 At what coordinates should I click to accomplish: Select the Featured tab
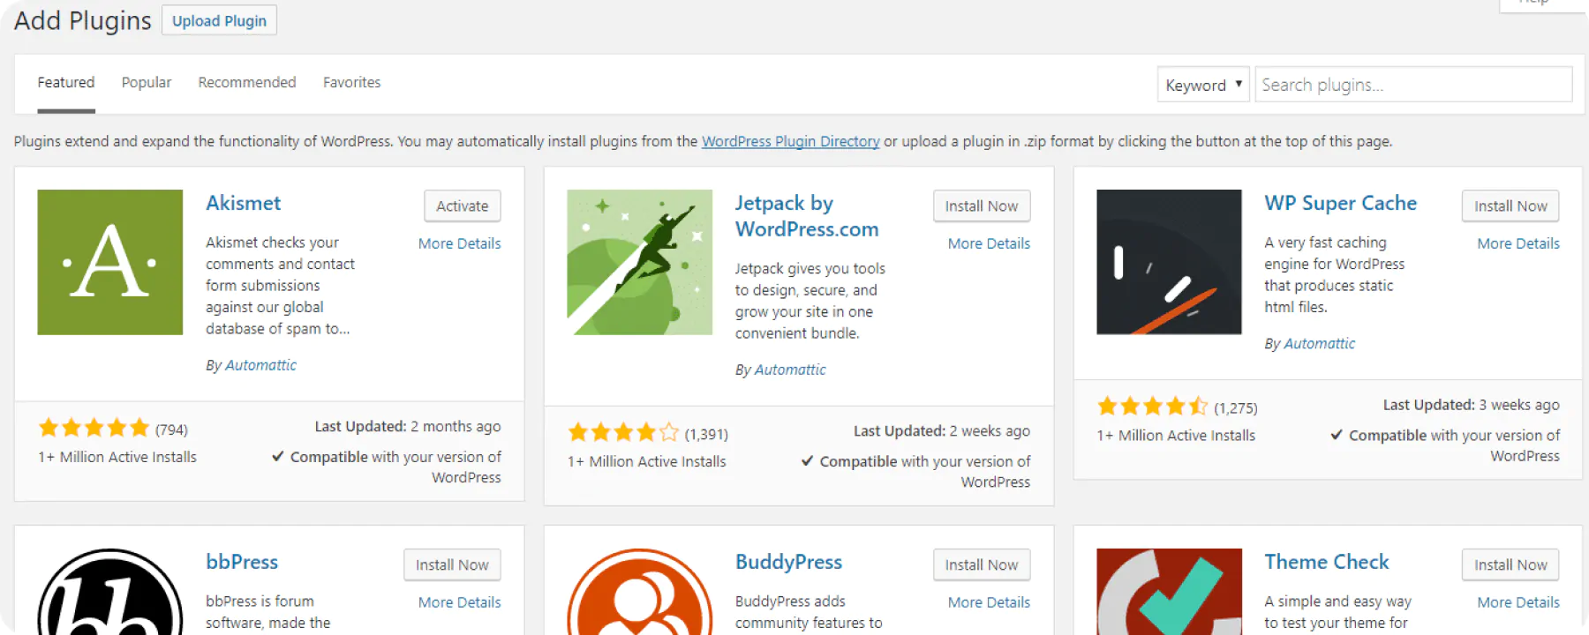[x=65, y=82]
